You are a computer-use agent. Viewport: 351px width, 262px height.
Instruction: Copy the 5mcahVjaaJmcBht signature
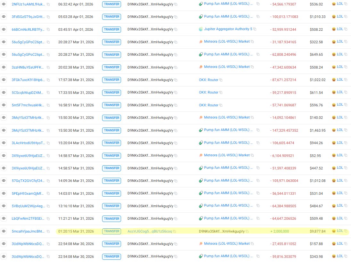click(x=48, y=231)
